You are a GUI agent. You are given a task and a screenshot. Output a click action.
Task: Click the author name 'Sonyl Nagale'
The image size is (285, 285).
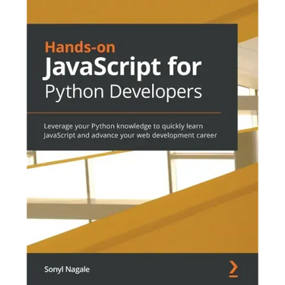pyautogui.click(x=67, y=269)
